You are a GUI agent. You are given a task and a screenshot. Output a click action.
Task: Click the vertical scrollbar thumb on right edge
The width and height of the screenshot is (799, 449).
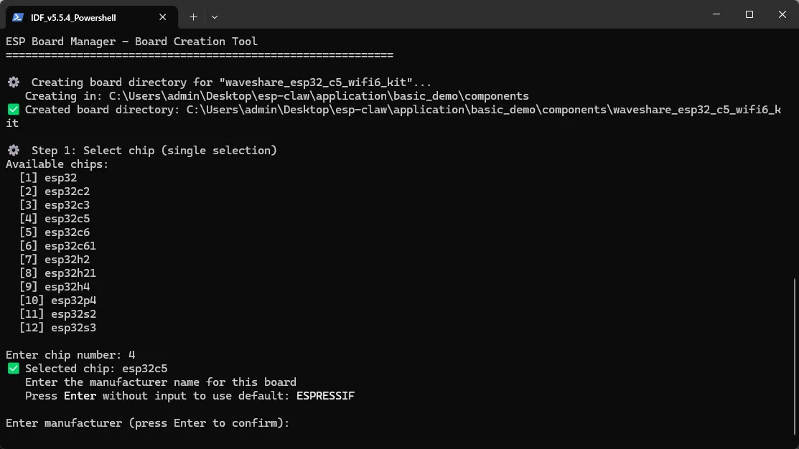coord(795,355)
